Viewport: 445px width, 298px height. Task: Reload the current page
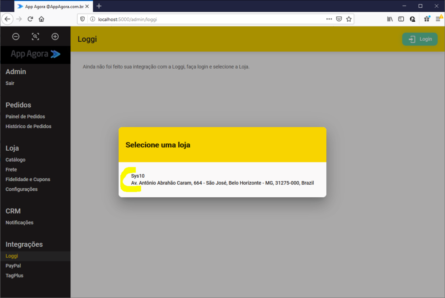point(30,19)
